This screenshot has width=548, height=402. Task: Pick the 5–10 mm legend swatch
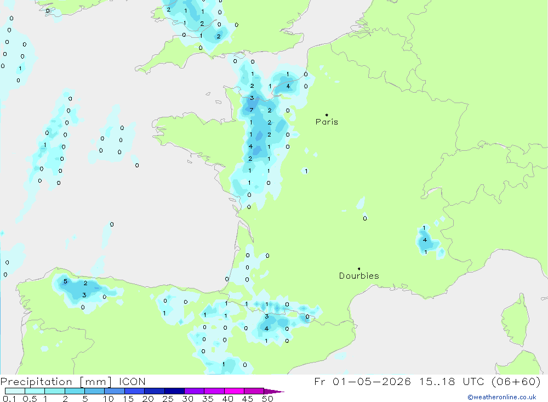click(95, 391)
